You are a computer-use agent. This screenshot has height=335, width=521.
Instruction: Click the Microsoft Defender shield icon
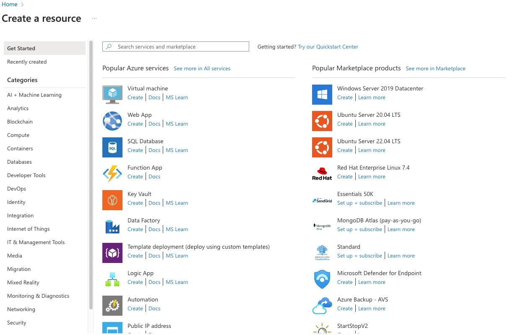tap(322, 279)
